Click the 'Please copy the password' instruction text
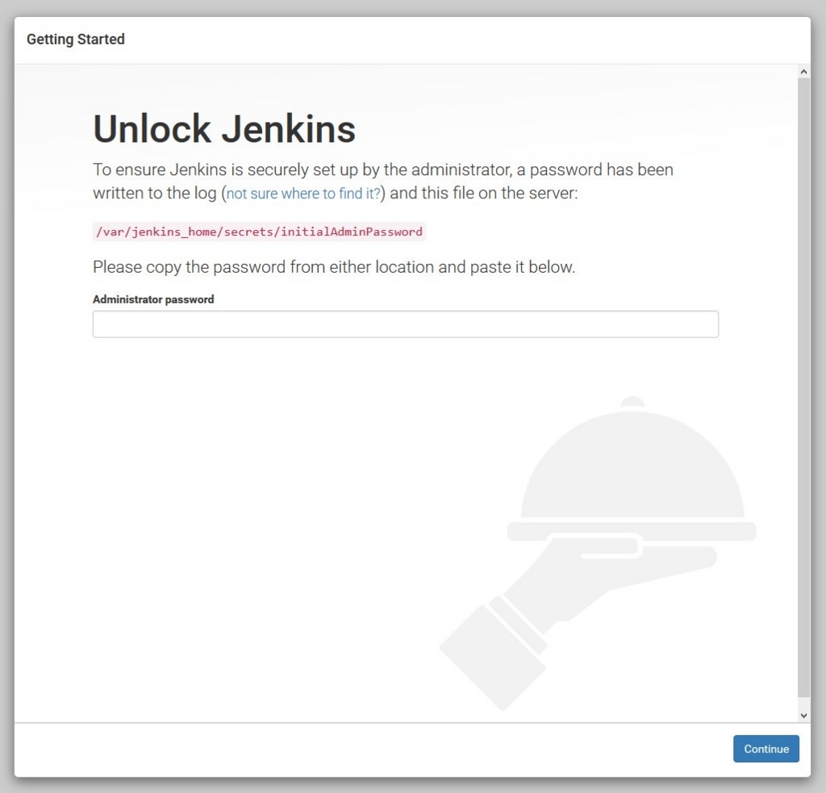This screenshot has width=826, height=793. coord(334,267)
